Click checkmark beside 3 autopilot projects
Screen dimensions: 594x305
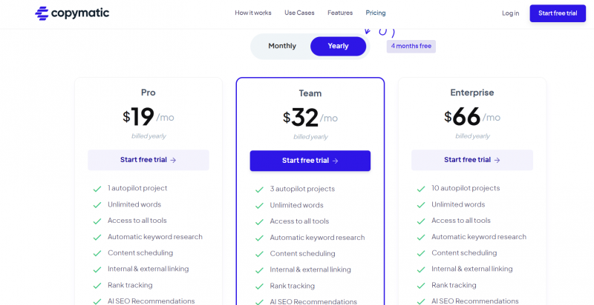point(259,190)
